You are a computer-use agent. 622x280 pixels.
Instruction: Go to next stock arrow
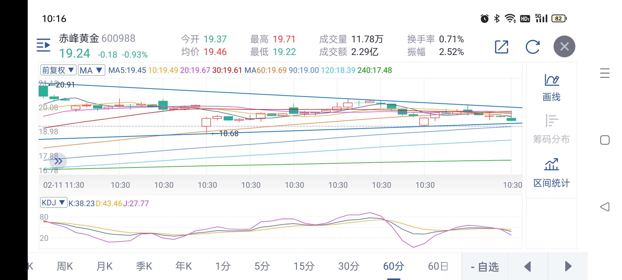pos(568,267)
